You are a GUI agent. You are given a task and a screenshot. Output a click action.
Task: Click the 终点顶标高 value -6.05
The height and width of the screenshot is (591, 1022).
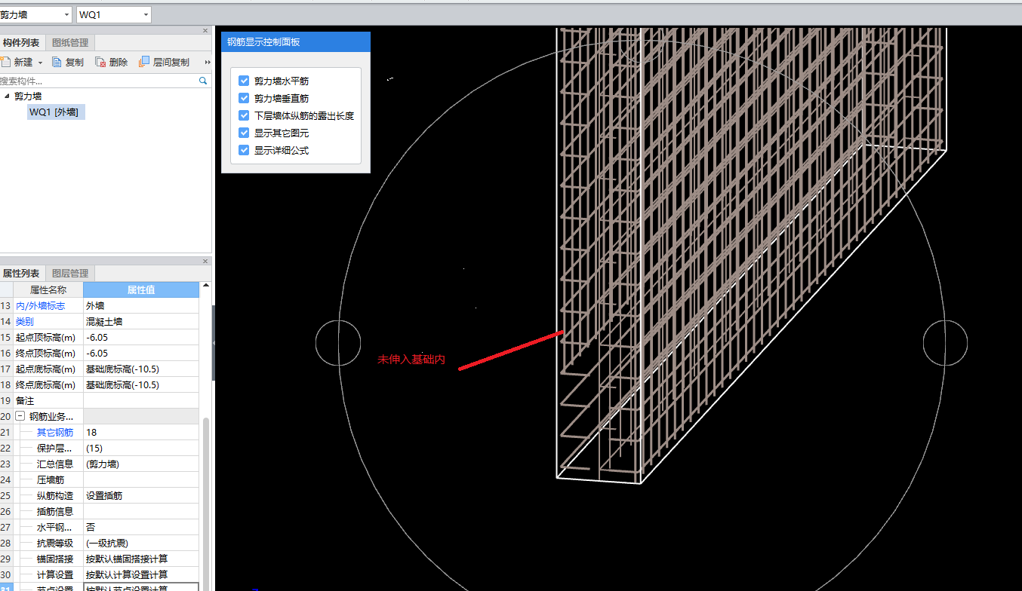tap(141, 354)
